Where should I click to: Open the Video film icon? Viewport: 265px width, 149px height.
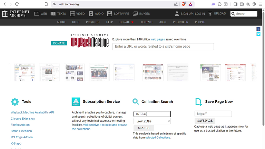click(x=72, y=14)
